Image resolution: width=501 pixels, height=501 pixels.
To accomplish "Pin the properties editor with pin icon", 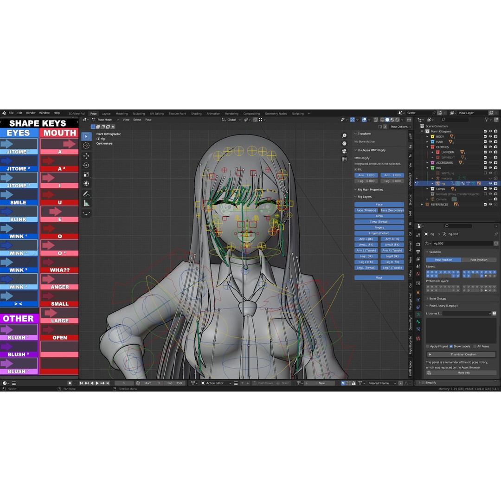I will pos(496,234).
